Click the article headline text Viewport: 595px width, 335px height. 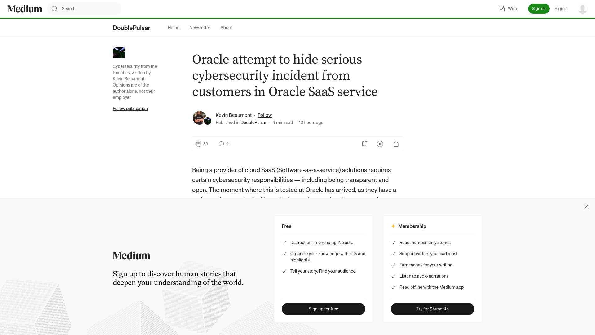point(285,75)
